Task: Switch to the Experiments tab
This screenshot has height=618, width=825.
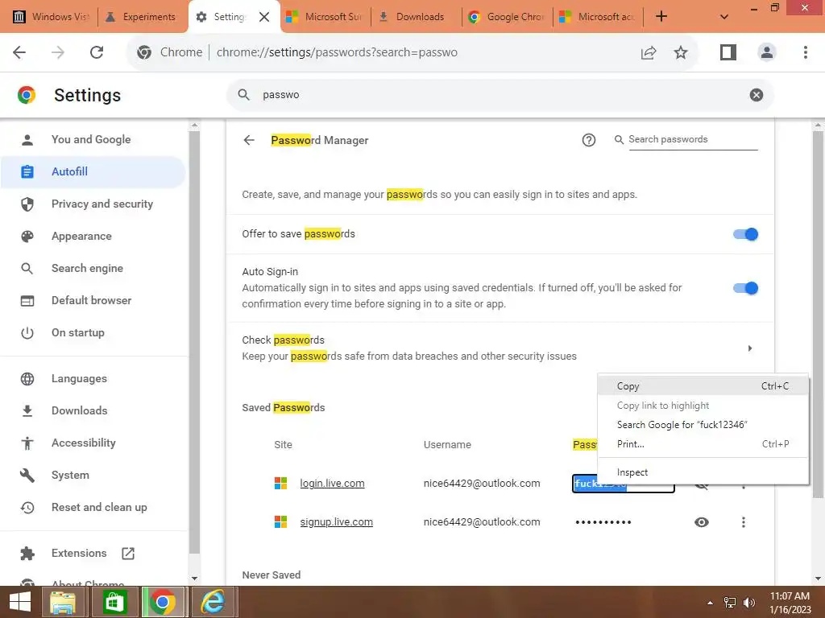Action: click(x=142, y=17)
